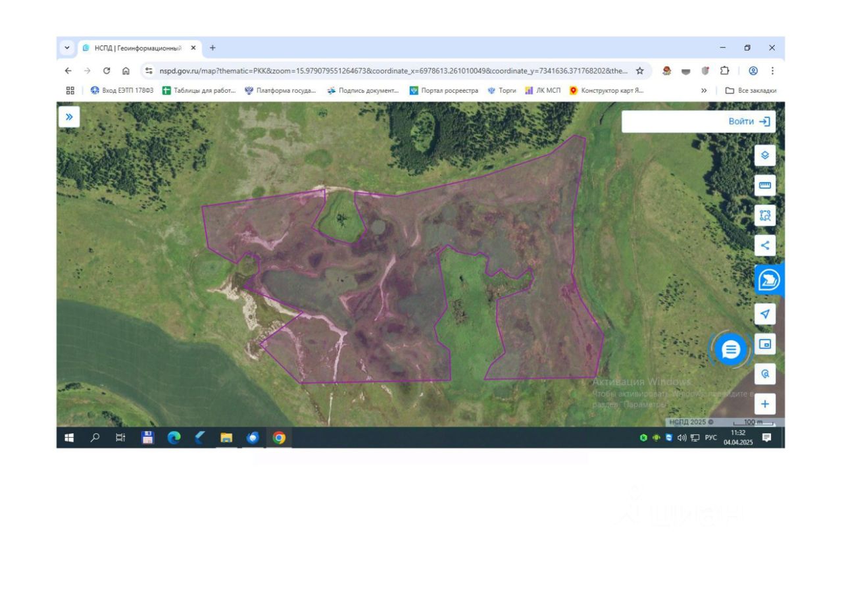Image resolution: width=842 pixels, height=595 pixels.
Task: Click the Войти login button
Action: click(x=749, y=121)
